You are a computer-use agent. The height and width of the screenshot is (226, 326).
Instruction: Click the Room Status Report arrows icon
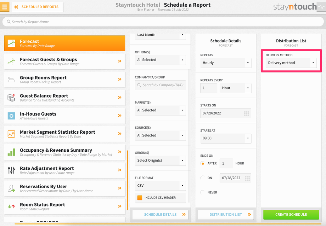(x=11, y=206)
